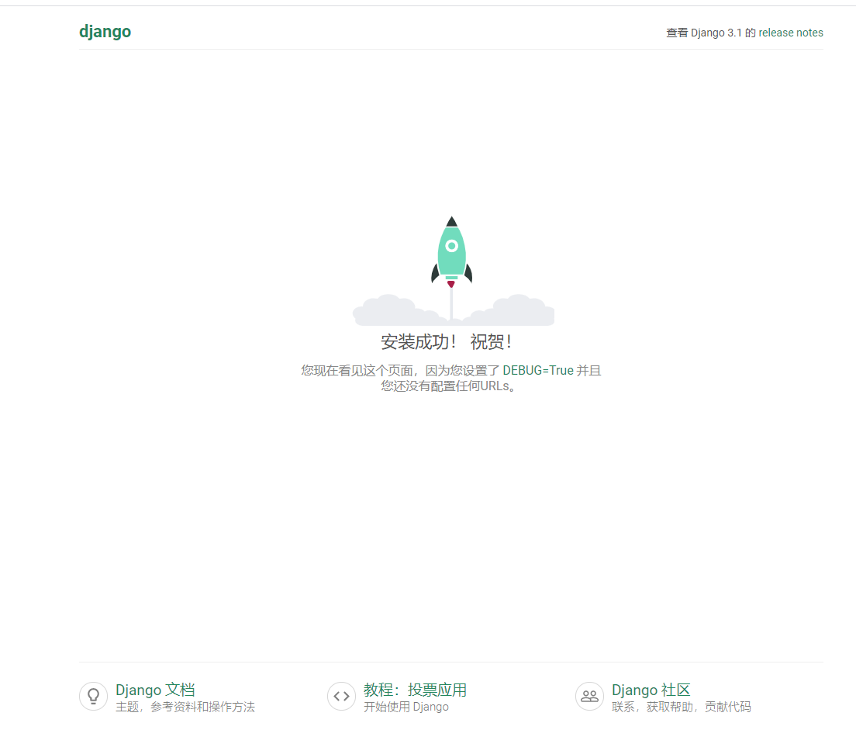Open the release notes link
This screenshot has height=730, width=856.
point(791,33)
